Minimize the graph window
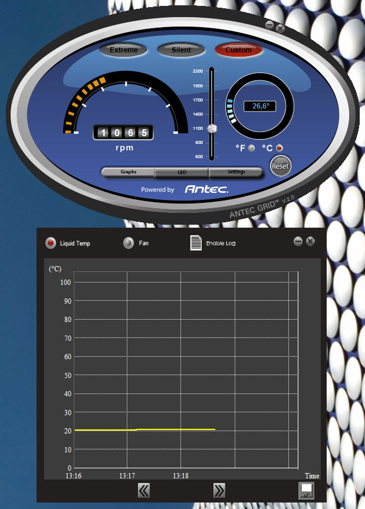The height and width of the screenshot is (509, 365). coord(298,241)
